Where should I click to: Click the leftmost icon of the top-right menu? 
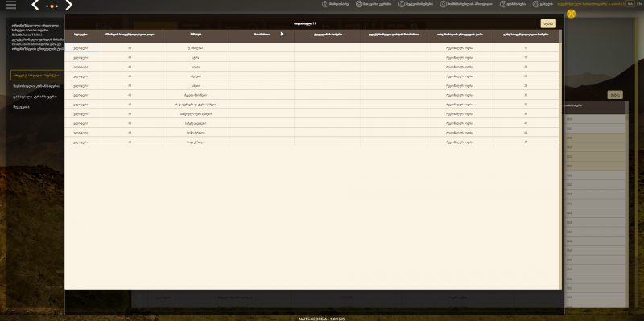(x=325, y=4)
